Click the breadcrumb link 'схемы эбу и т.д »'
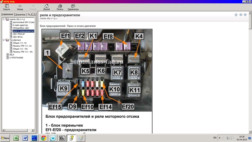This screenshot has height=142, width=252. [49, 18]
